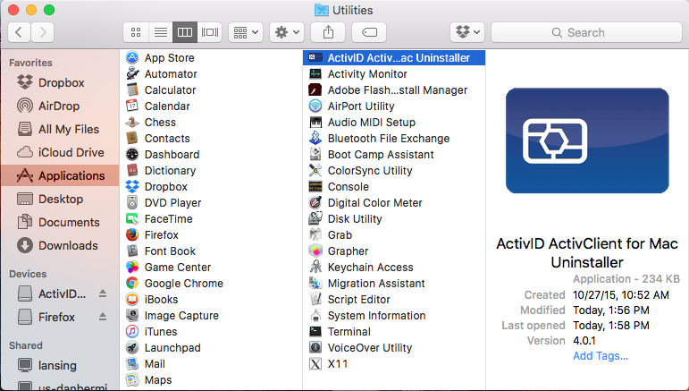The image size is (689, 391).
Task: Switch to Cover Flow view
Action: coord(210,32)
